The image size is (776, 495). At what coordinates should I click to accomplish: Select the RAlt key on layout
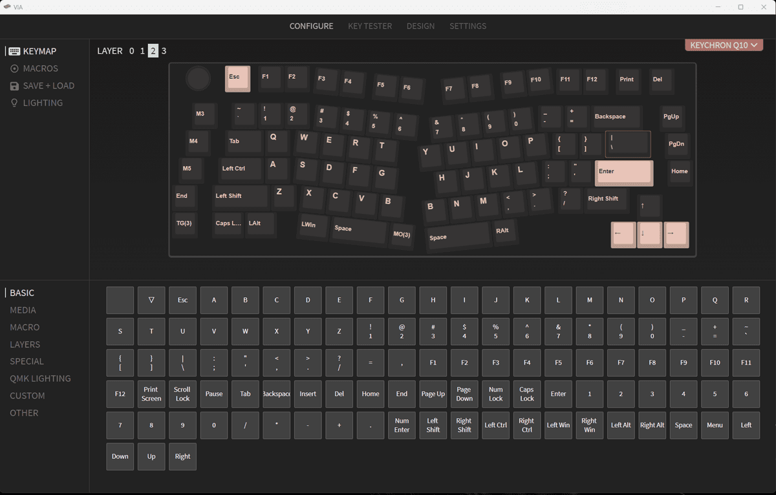pos(504,231)
